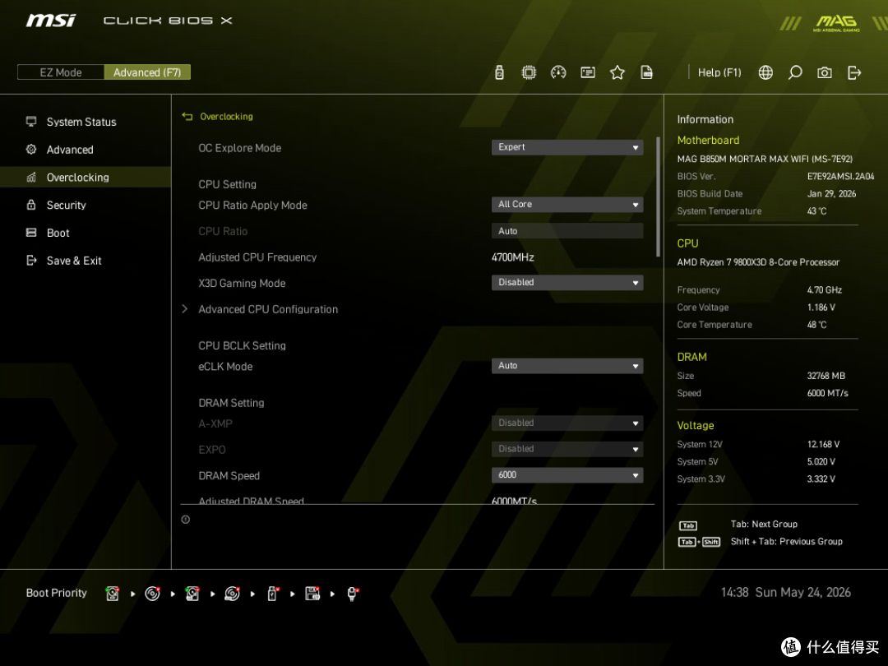888x666 pixels.
Task: Open M-Flash via the USB drive icon
Action: pos(499,72)
